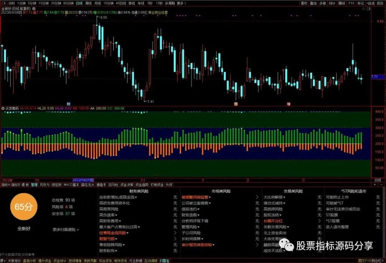Click the orange 65分 score circle

(23, 207)
